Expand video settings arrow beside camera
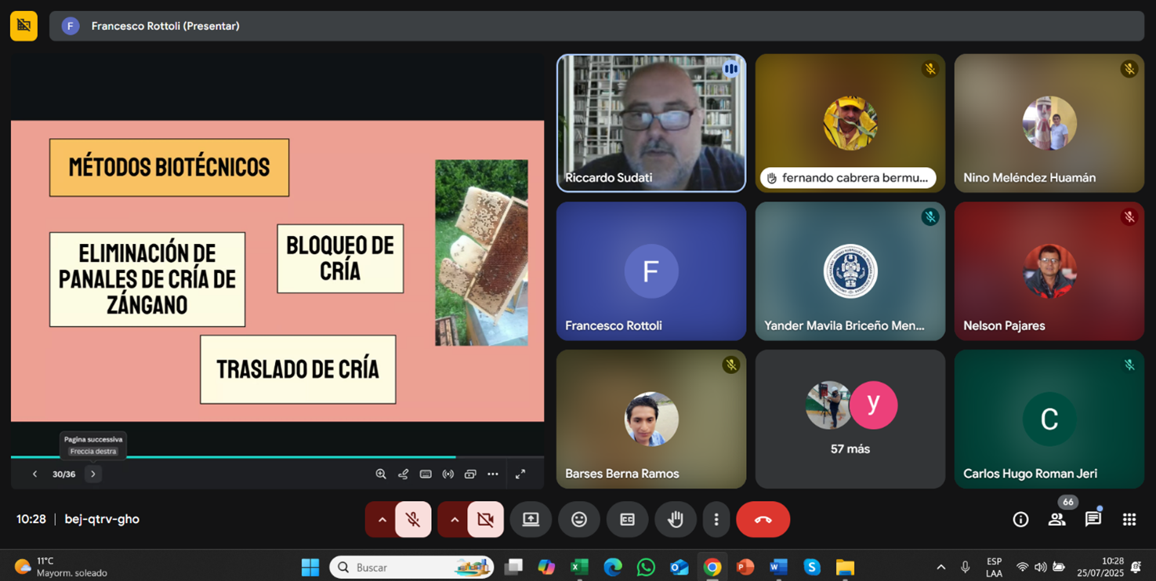 coord(455,519)
